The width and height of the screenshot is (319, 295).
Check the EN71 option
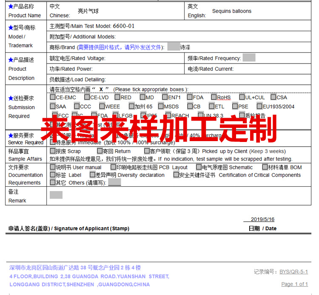(x=165, y=97)
